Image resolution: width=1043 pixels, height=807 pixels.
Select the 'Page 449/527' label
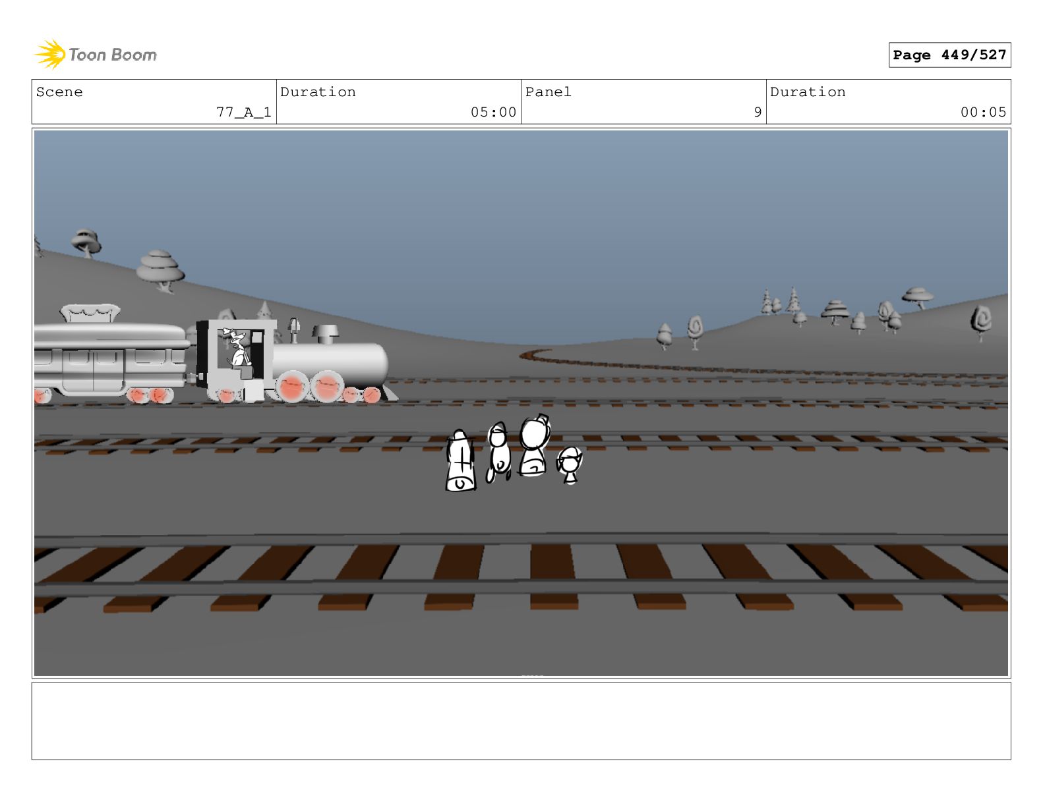click(949, 55)
